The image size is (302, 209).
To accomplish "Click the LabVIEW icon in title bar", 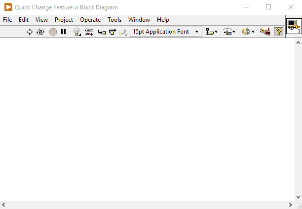I will [8, 7].
